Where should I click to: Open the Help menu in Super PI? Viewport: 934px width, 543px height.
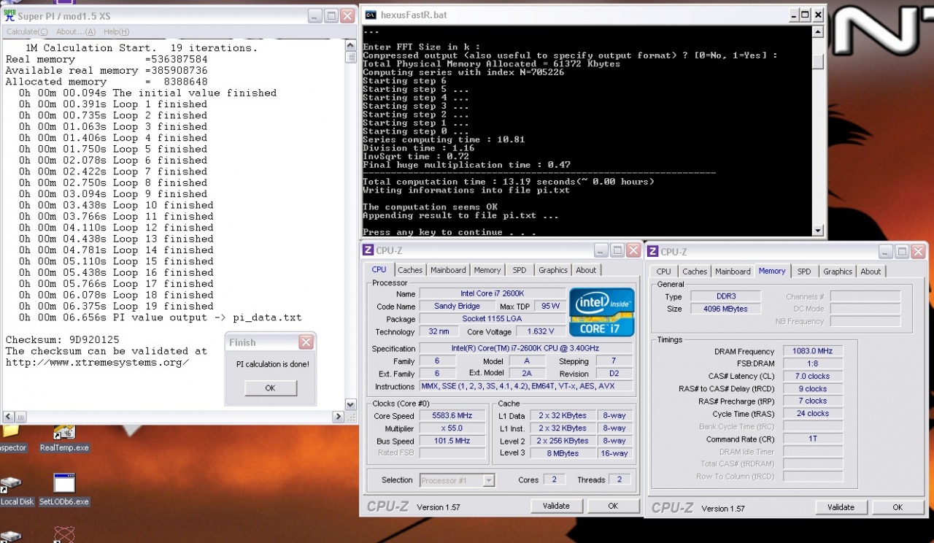click(116, 31)
